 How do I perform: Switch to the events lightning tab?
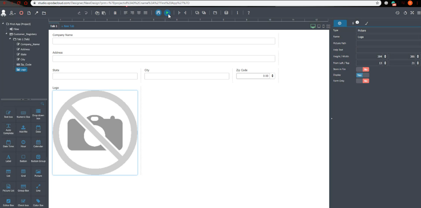coord(355,23)
